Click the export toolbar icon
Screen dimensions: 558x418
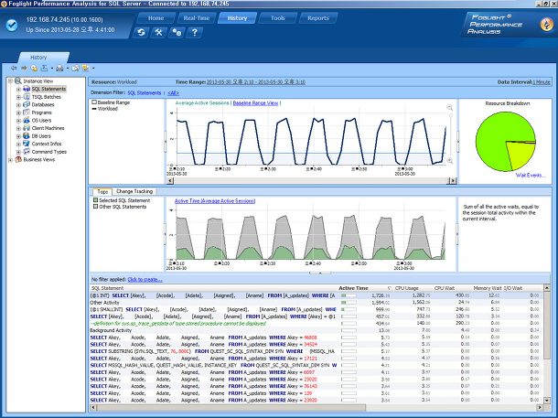44,68
